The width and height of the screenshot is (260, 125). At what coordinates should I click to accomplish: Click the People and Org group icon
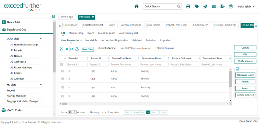(4, 30)
